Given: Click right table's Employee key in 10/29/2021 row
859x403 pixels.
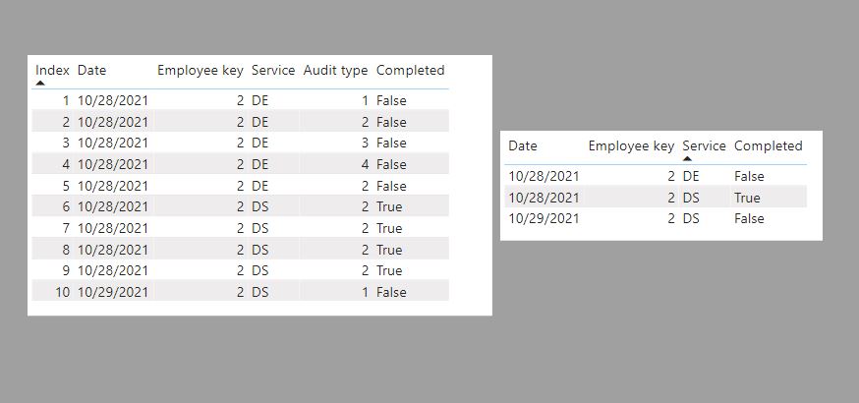Looking at the screenshot, I should (671, 218).
